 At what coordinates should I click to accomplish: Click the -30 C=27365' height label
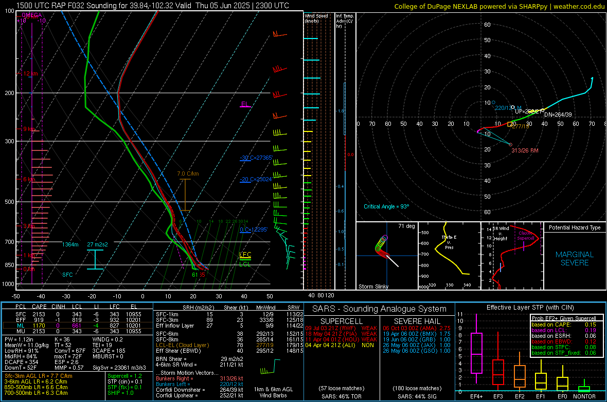(x=256, y=158)
